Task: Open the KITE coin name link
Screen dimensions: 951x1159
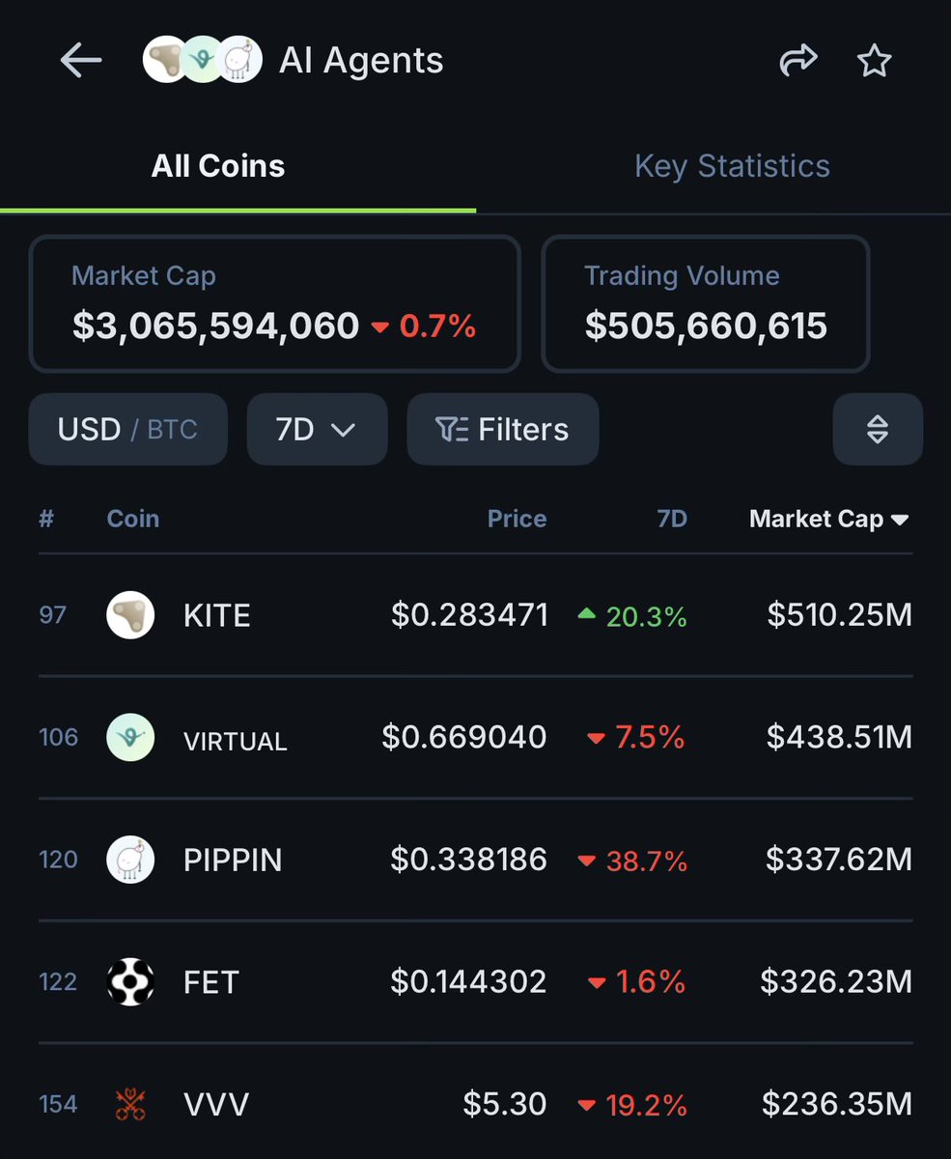Action: 217,615
